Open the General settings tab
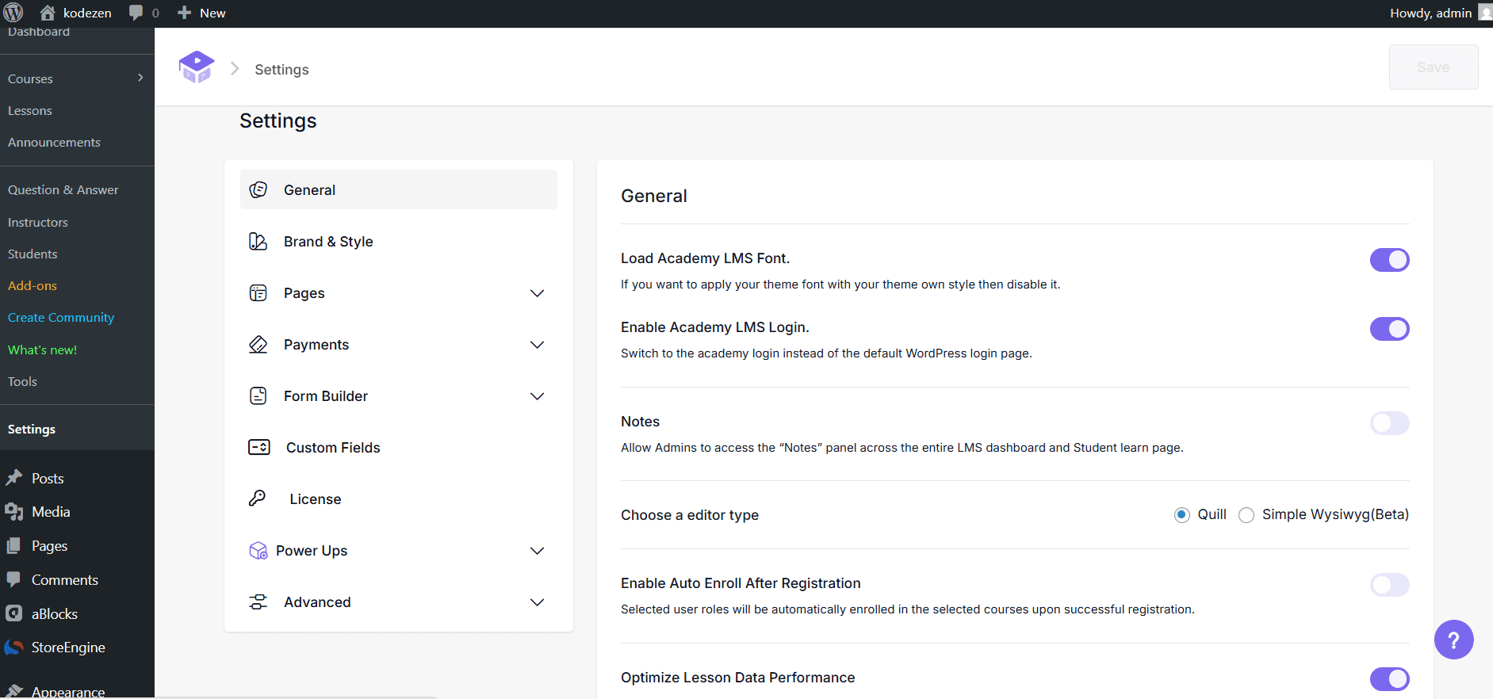1493x699 pixels. click(399, 189)
